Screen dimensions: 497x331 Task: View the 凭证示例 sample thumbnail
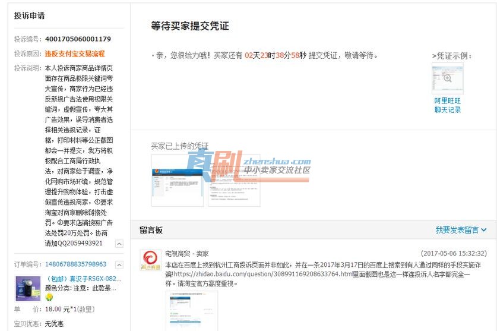(448, 78)
